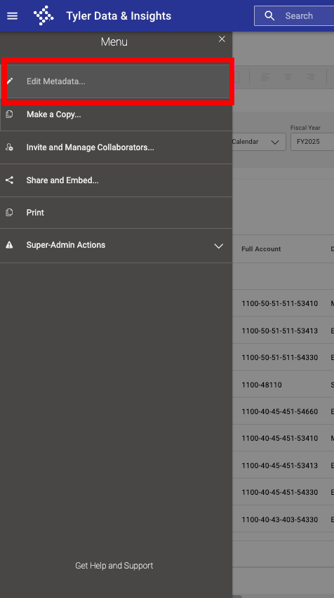Open Share and Embed option

click(x=116, y=180)
